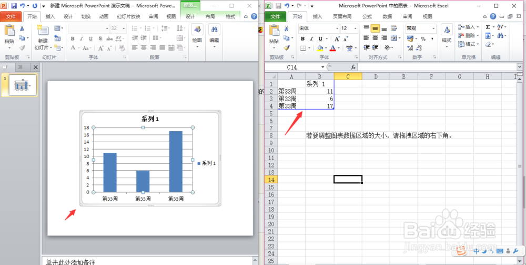Toggle Bold in PowerPoint font group
526x265 pixels.
click(73, 38)
